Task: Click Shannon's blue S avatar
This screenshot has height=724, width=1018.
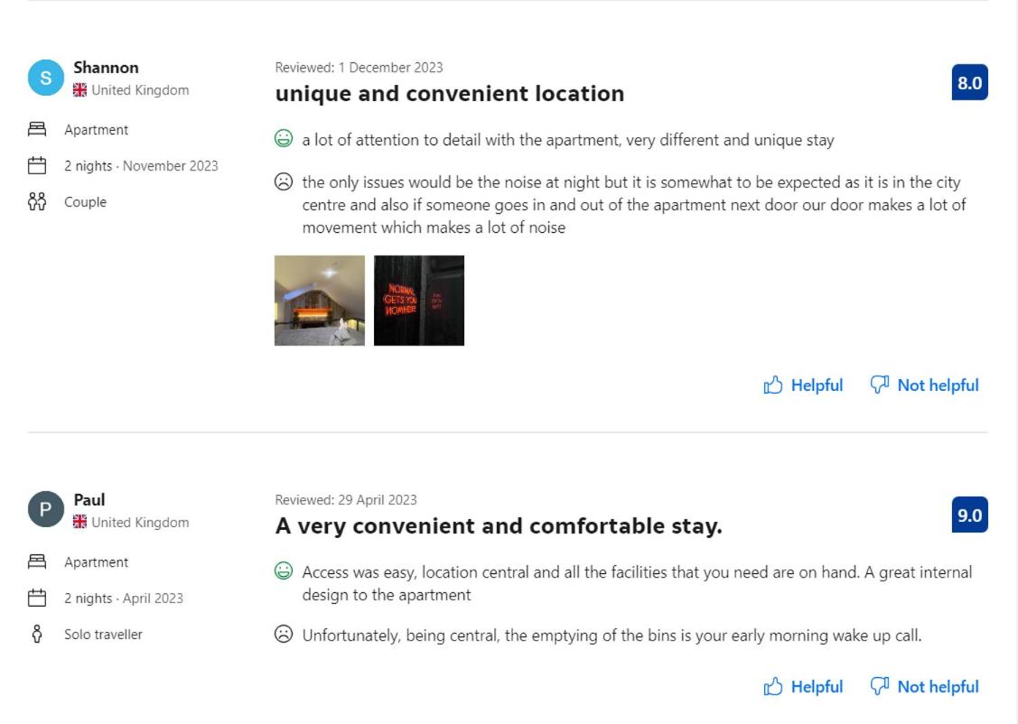Action: [45, 79]
